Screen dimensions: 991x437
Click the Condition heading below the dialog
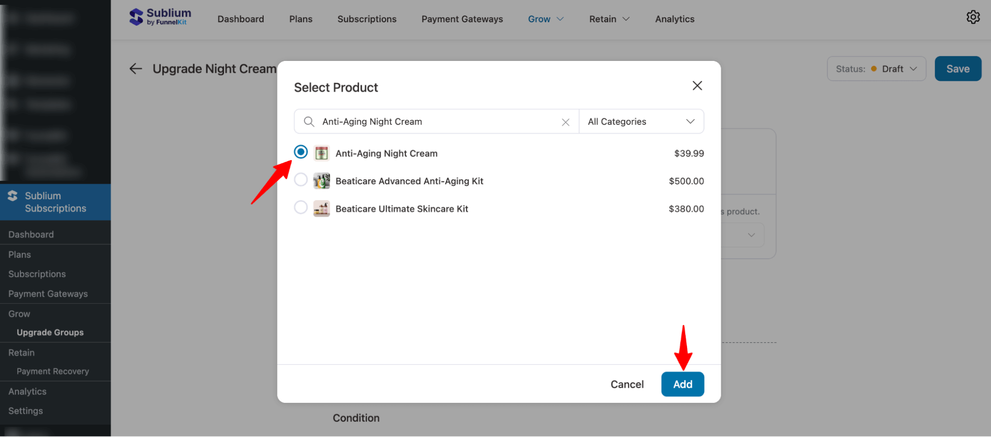coord(356,418)
